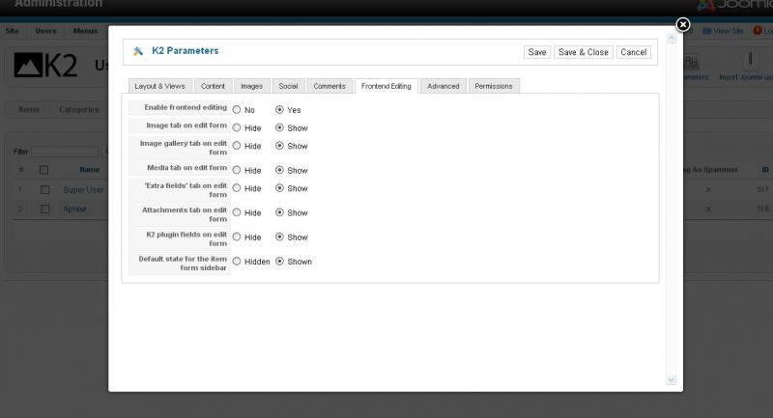Select Show for 'Extra fields' tab
Viewport: 773px width, 418px height.
point(279,188)
